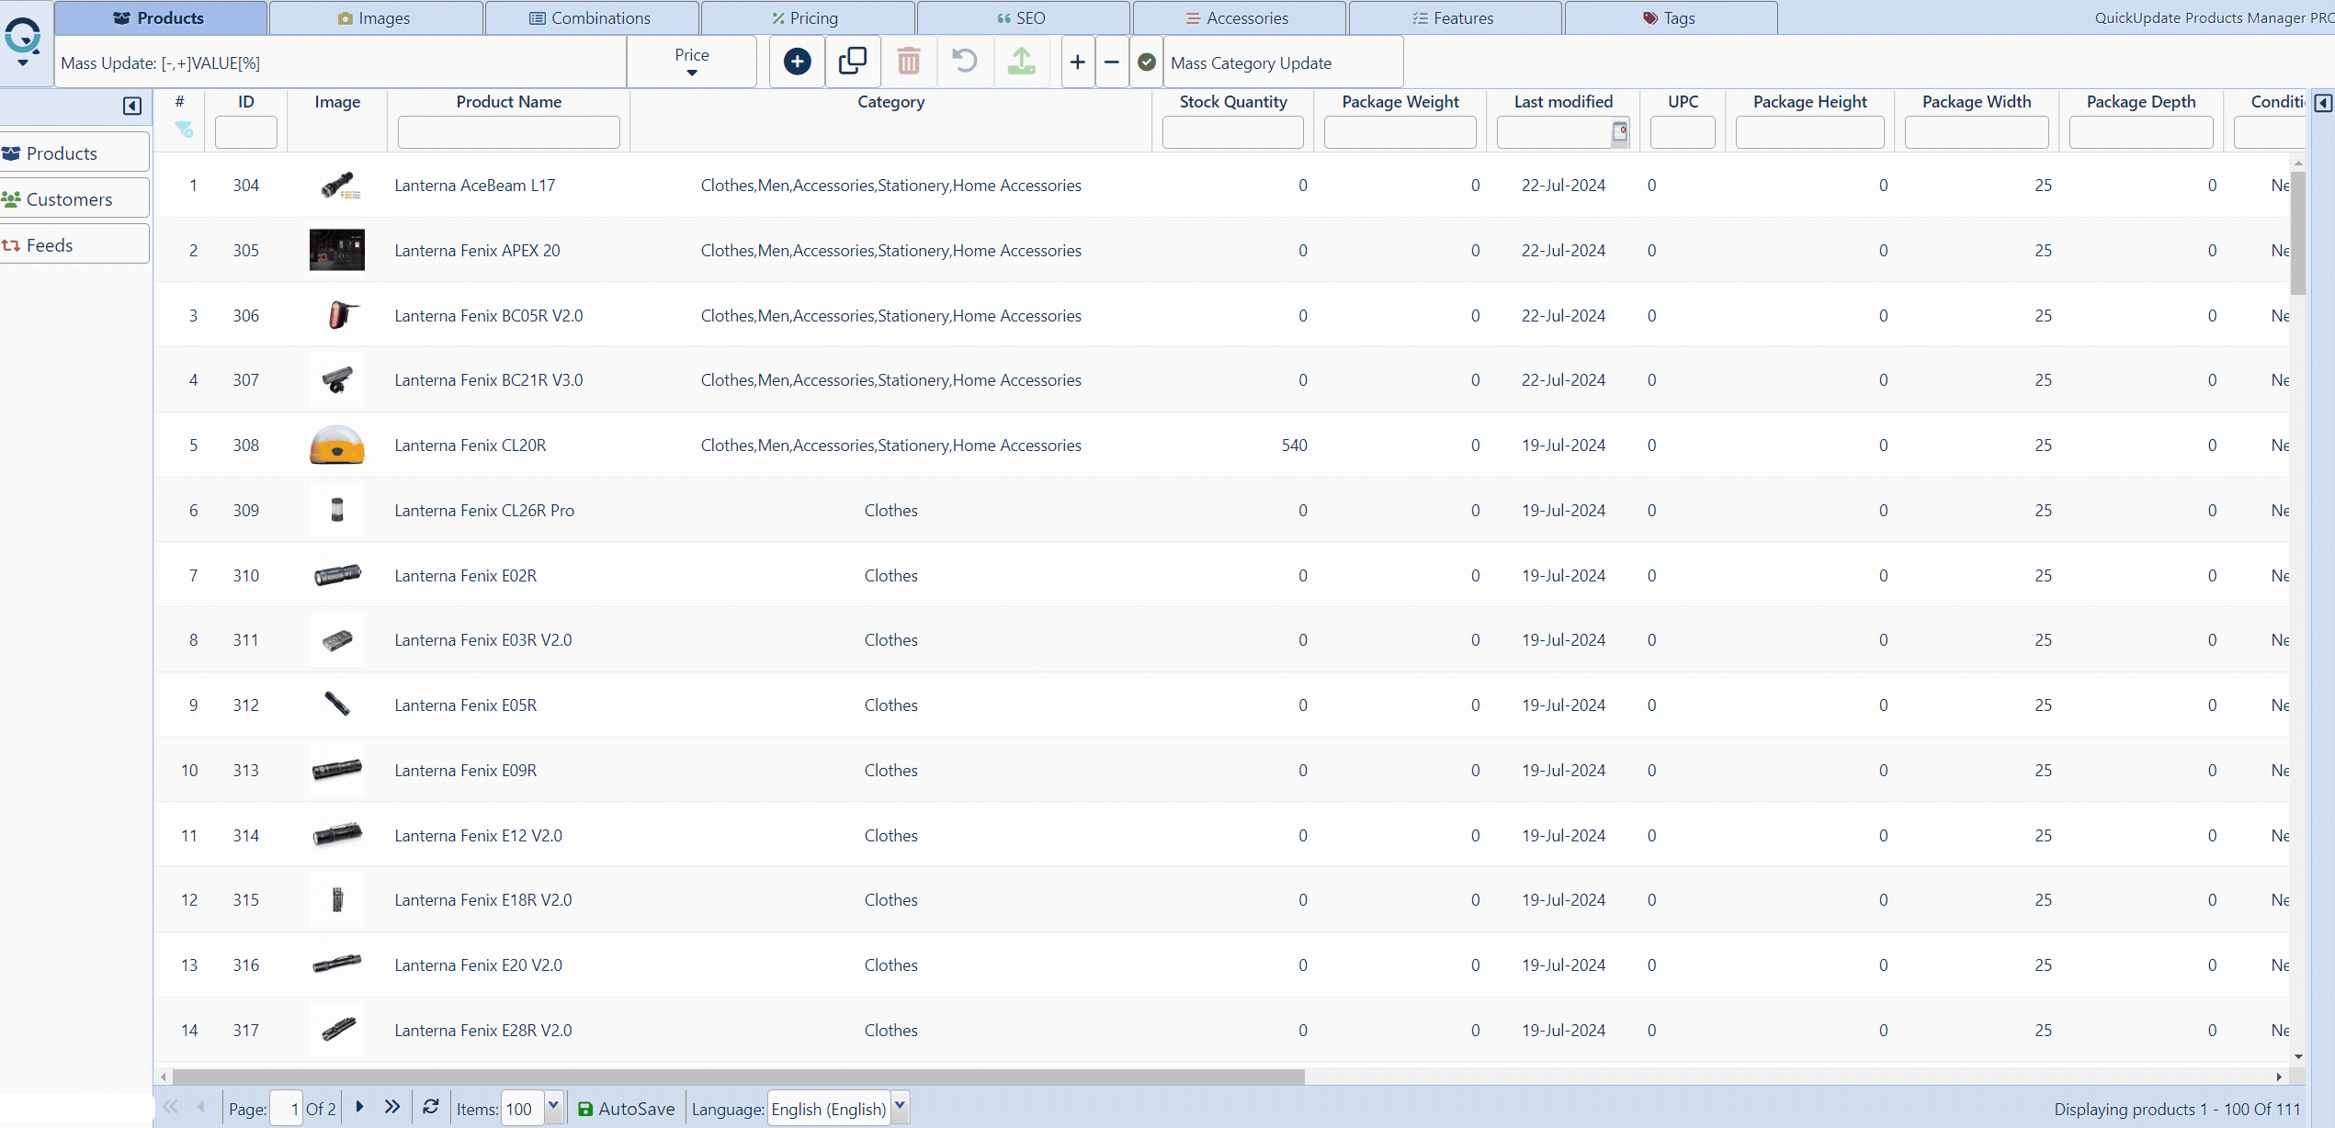2335x1128 pixels.
Task: Click the upload changes icon
Action: (x=1021, y=62)
